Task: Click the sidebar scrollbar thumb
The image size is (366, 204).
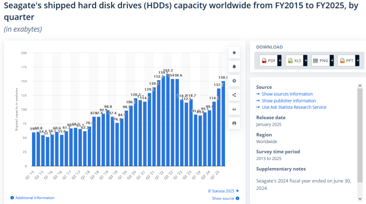Action: [x=360, y=135]
